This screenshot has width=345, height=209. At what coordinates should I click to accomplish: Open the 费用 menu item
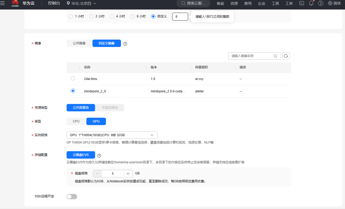tap(248, 3)
